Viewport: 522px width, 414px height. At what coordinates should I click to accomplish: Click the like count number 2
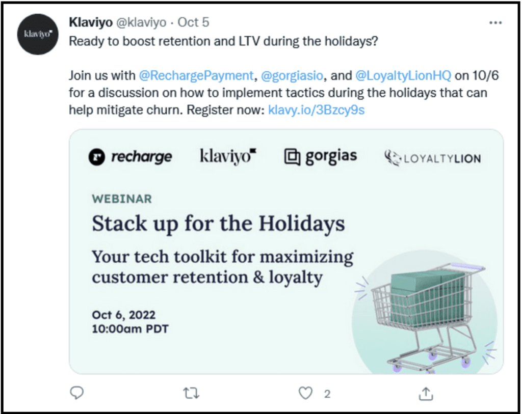327,393
